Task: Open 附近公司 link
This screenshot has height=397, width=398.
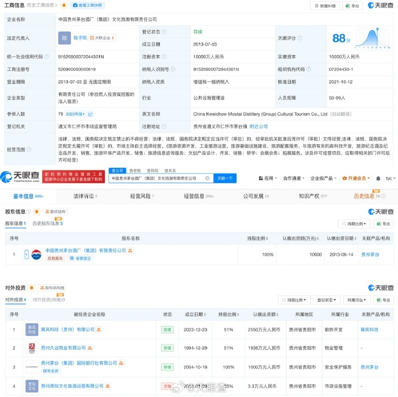Action: click(258, 126)
